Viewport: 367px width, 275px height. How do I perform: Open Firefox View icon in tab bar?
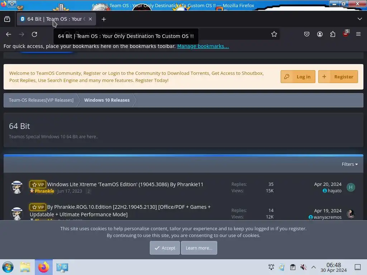(x=7, y=19)
